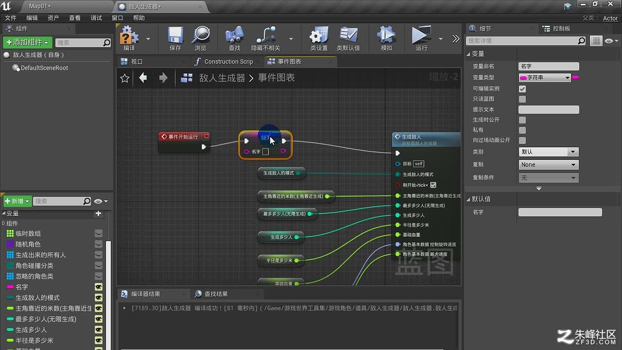Image resolution: width=622 pixels, height=350 pixels.
Task: Click the 提示文本 tooltip field
Action: tap(549, 110)
